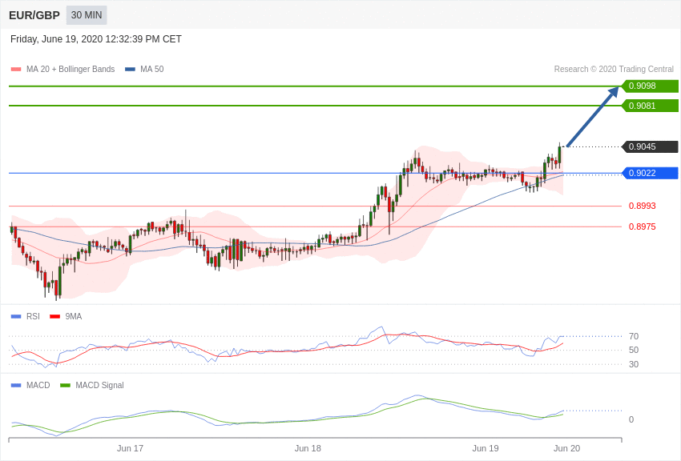Open the Research © 2020 Trading Central credit
Screen dimensions: 681x461
614,69
